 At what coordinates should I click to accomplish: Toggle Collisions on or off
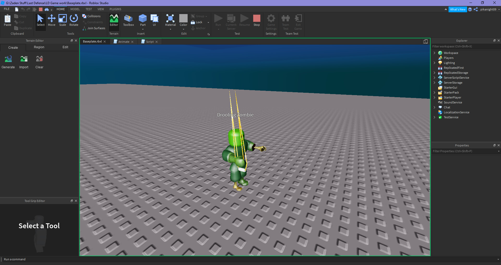pyautogui.click(x=92, y=16)
